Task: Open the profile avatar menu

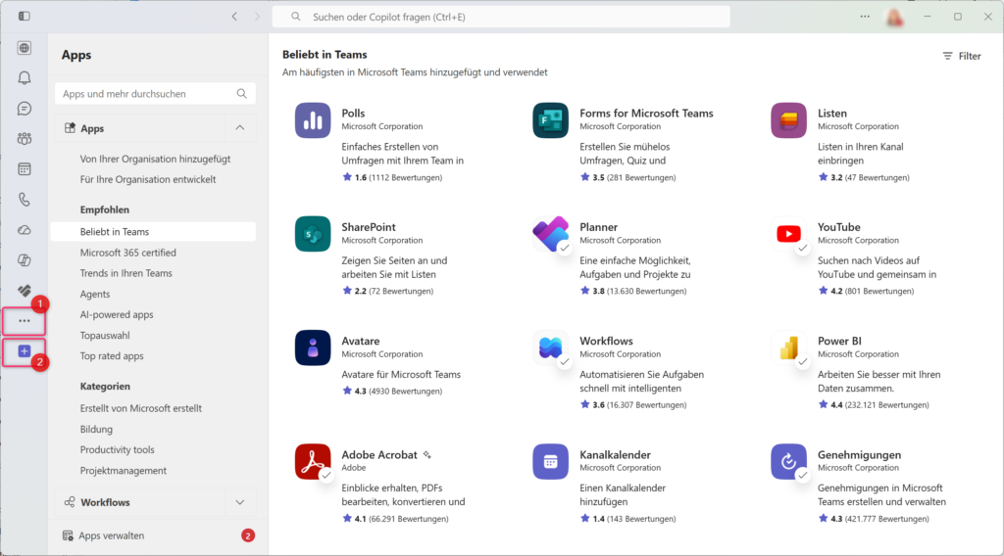Action: (895, 18)
